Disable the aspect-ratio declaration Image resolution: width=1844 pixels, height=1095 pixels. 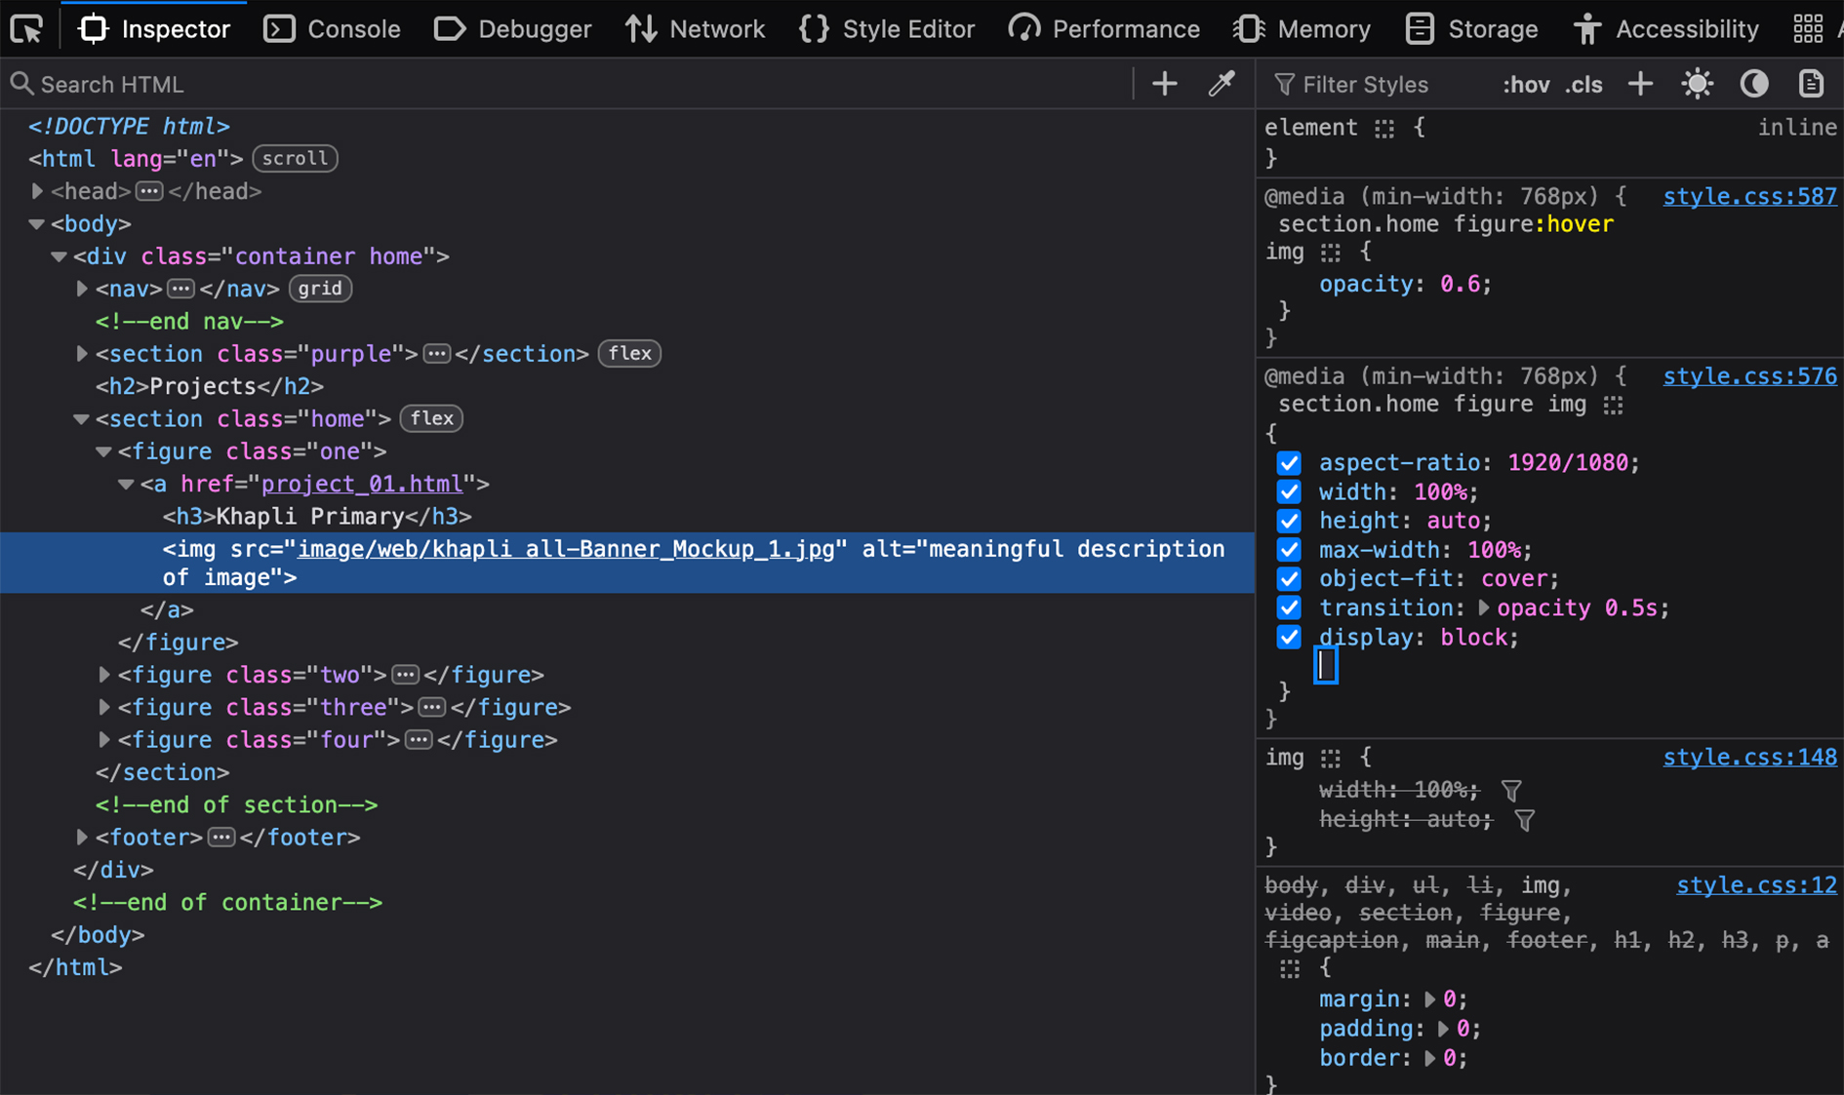click(x=1289, y=463)
